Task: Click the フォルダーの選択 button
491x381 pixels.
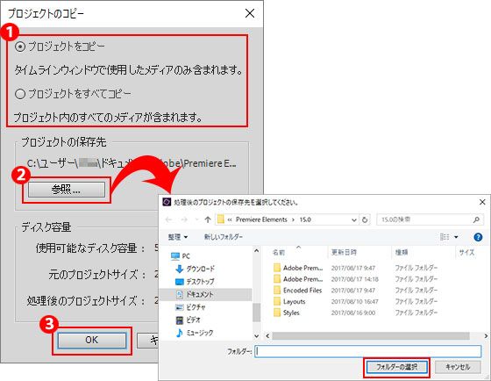Action: coord(396,367)
